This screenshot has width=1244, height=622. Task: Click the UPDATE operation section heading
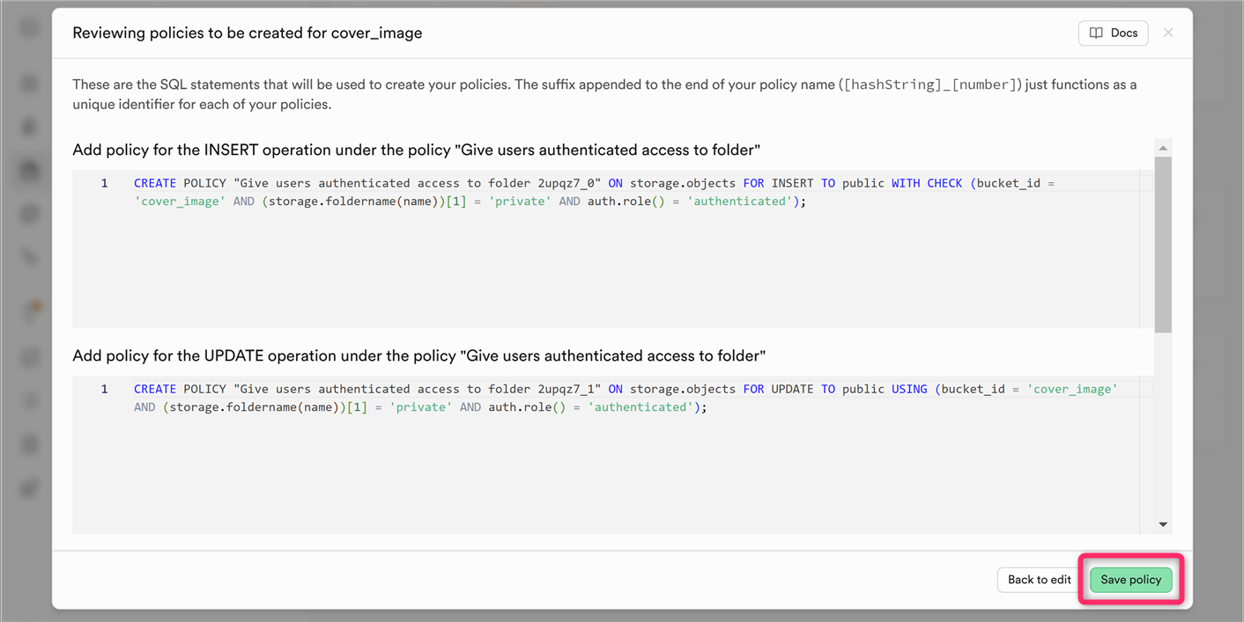tap(418, 355)
